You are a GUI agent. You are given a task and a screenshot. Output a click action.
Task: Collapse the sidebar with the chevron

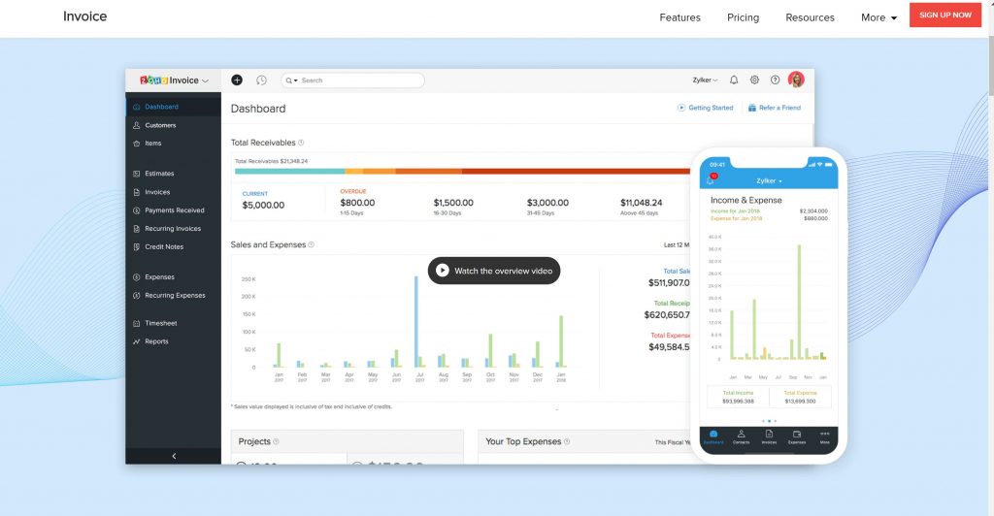click(x=174, y=456)
